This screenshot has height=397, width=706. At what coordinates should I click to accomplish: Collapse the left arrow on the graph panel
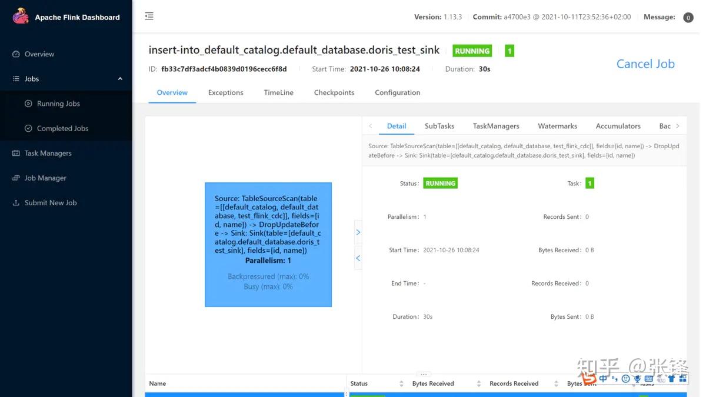pos(358,258)
